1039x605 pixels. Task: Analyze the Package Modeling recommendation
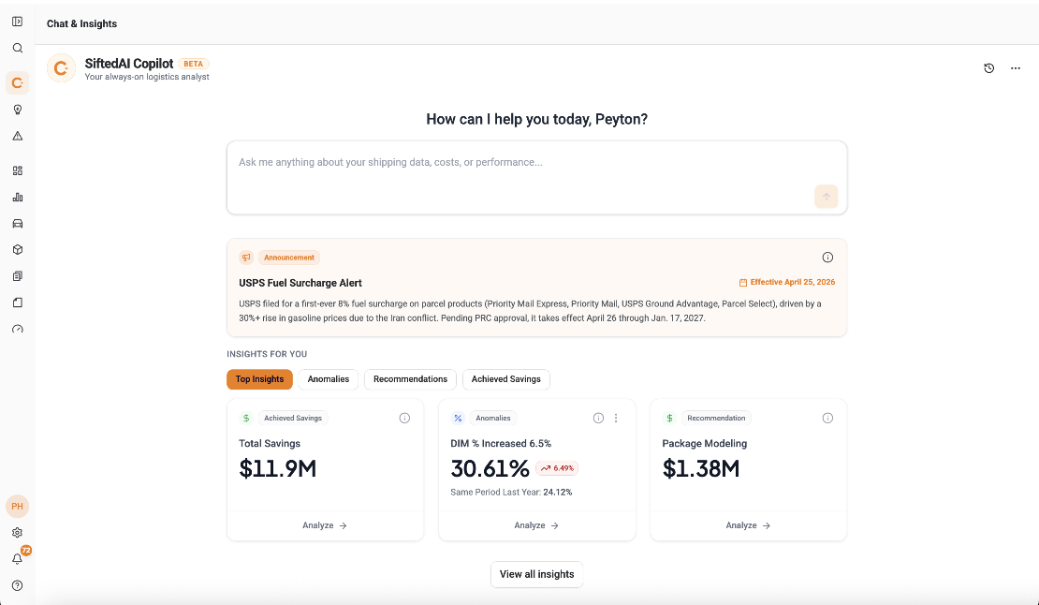(748, 525)
